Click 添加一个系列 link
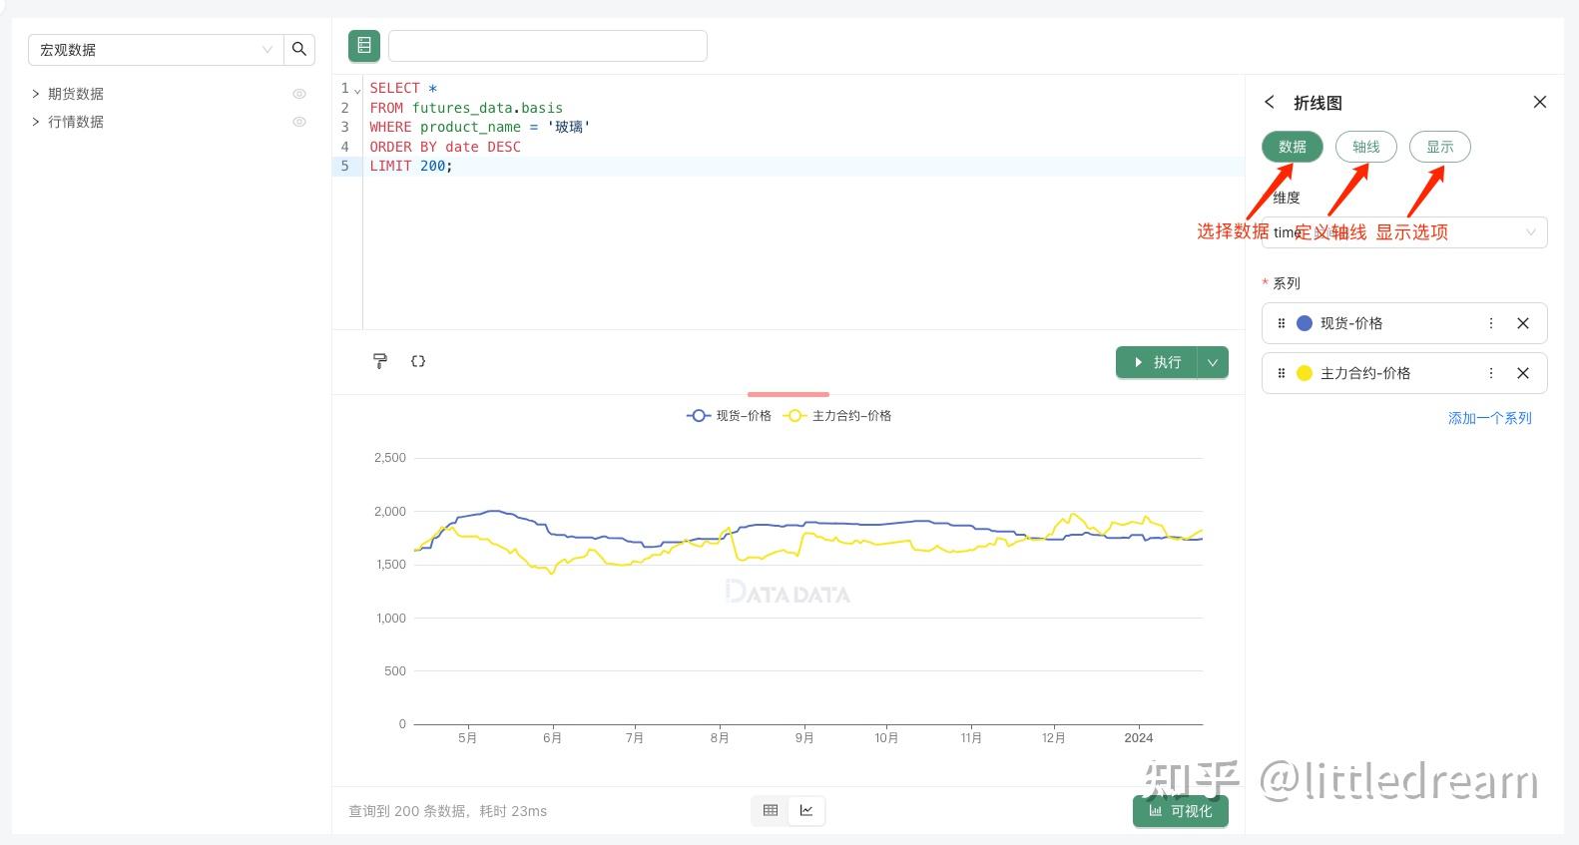 tap(1489, 418)
